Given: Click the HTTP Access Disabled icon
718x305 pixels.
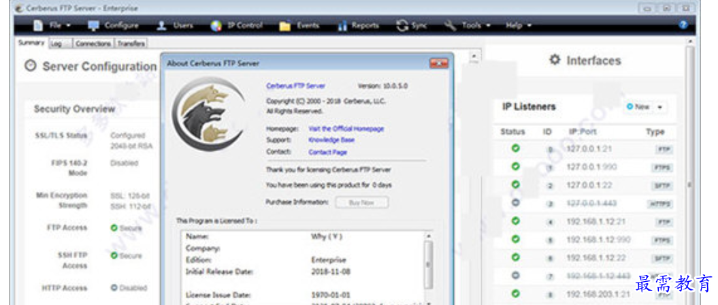Looking at the screenshot, I should (114, 288).
